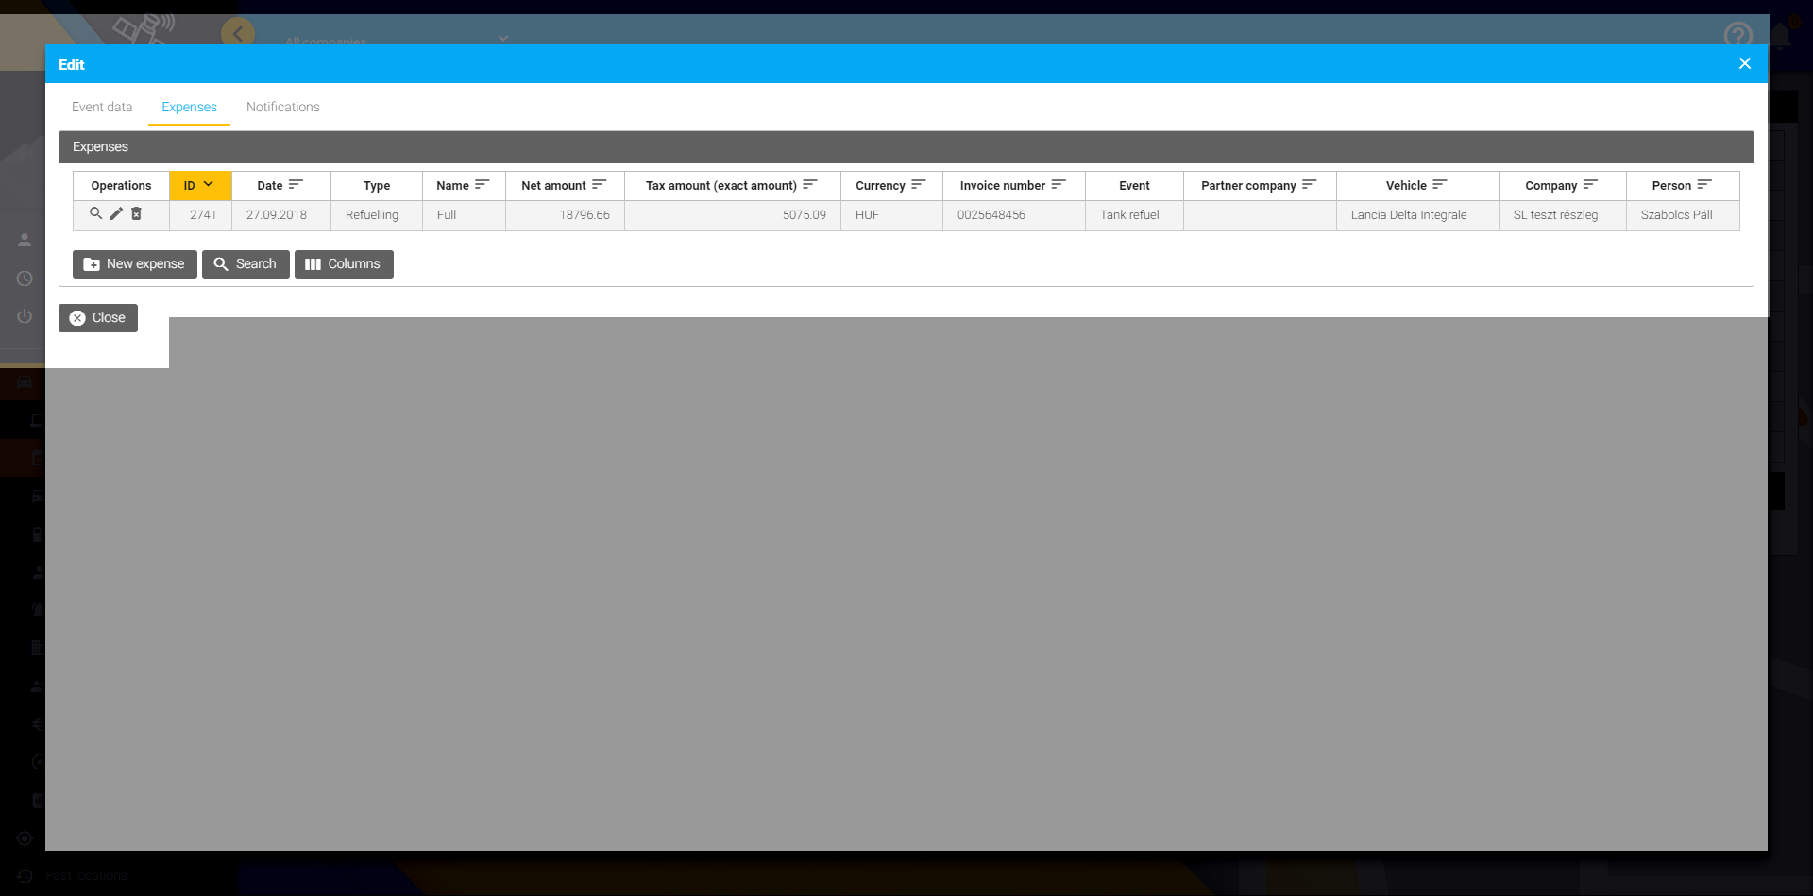The image size is (1813, 896).
Task: Open the Invoice number column filter
Action: 1058,185
